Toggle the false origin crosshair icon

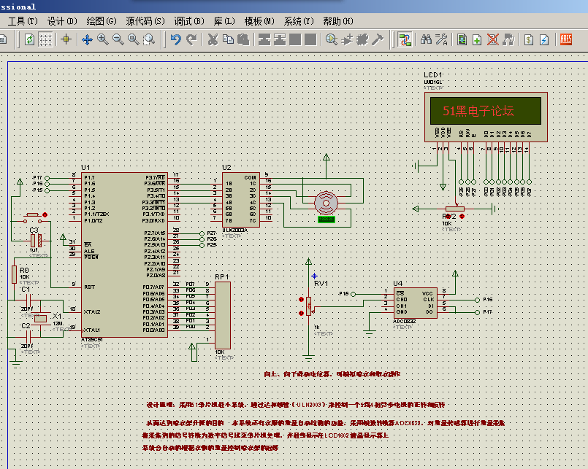66,39
